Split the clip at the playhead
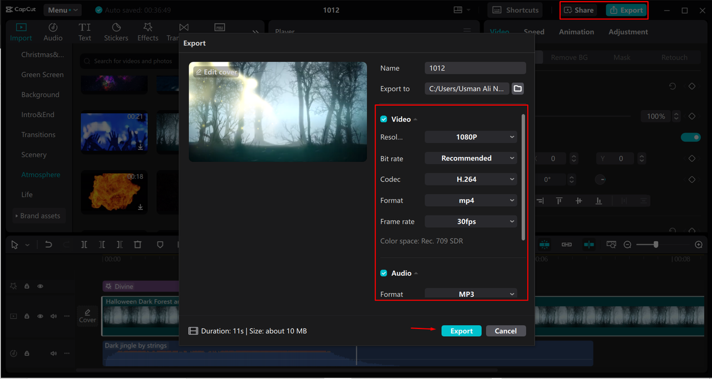712x379 pixels. [x=84, y=245]
